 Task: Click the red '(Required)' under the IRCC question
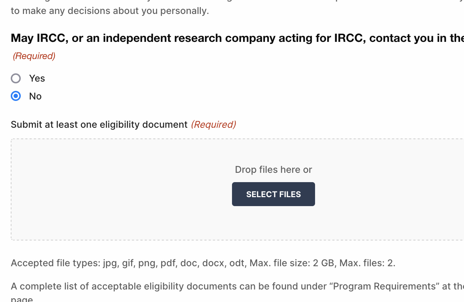34,56
